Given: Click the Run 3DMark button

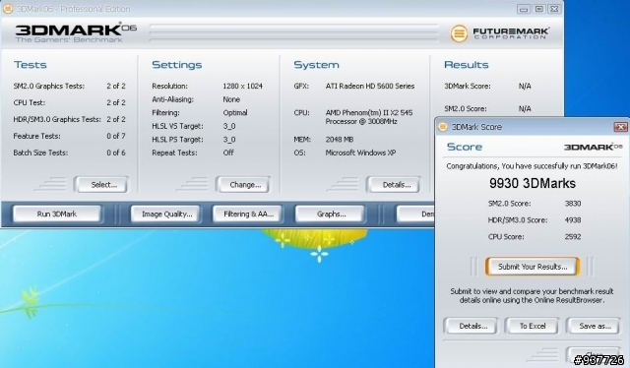Looking at the screenshot, I should (x=57, y=215).
